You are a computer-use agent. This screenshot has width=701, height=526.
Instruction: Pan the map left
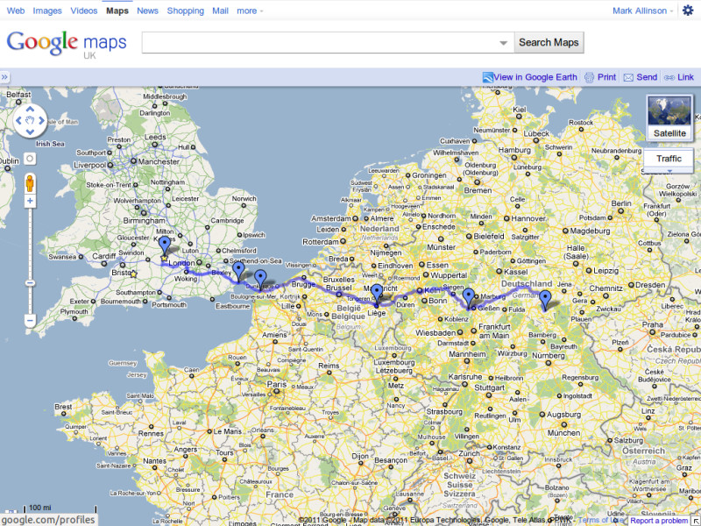point(18,120)
